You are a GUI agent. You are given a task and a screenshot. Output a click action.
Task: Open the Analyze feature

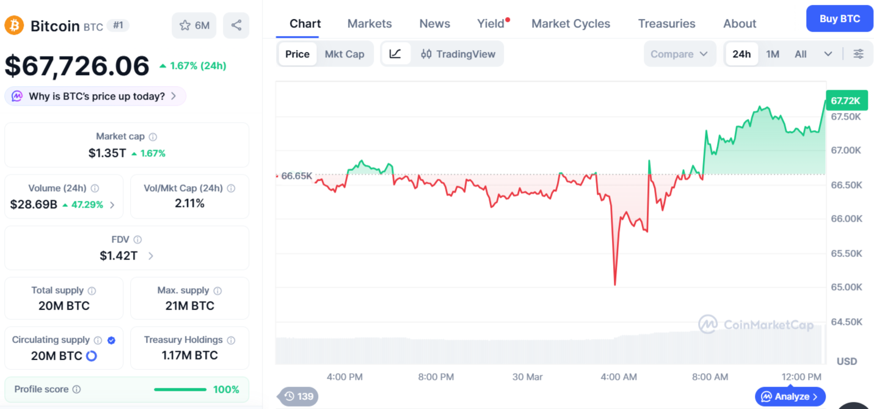790,396
